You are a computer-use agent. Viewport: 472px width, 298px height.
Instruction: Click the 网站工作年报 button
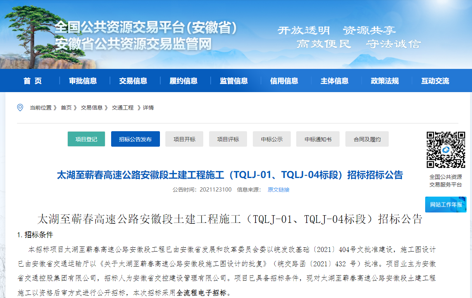pos(446,205)
